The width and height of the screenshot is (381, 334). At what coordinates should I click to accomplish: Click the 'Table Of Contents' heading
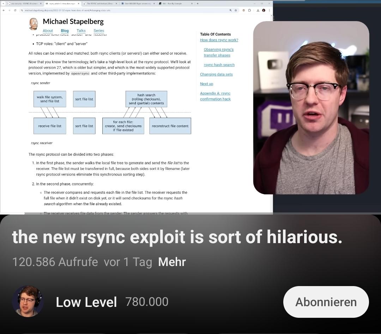(215, 34)
